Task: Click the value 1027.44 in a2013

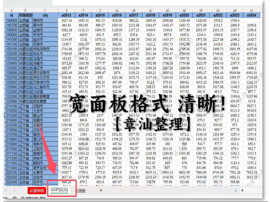Action: [67, 20]
